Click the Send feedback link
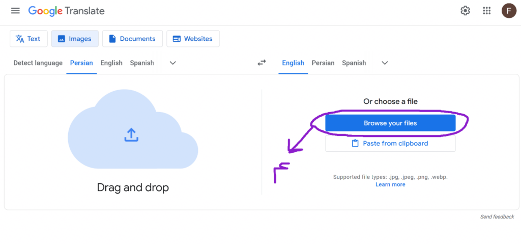 pos(497,216)
